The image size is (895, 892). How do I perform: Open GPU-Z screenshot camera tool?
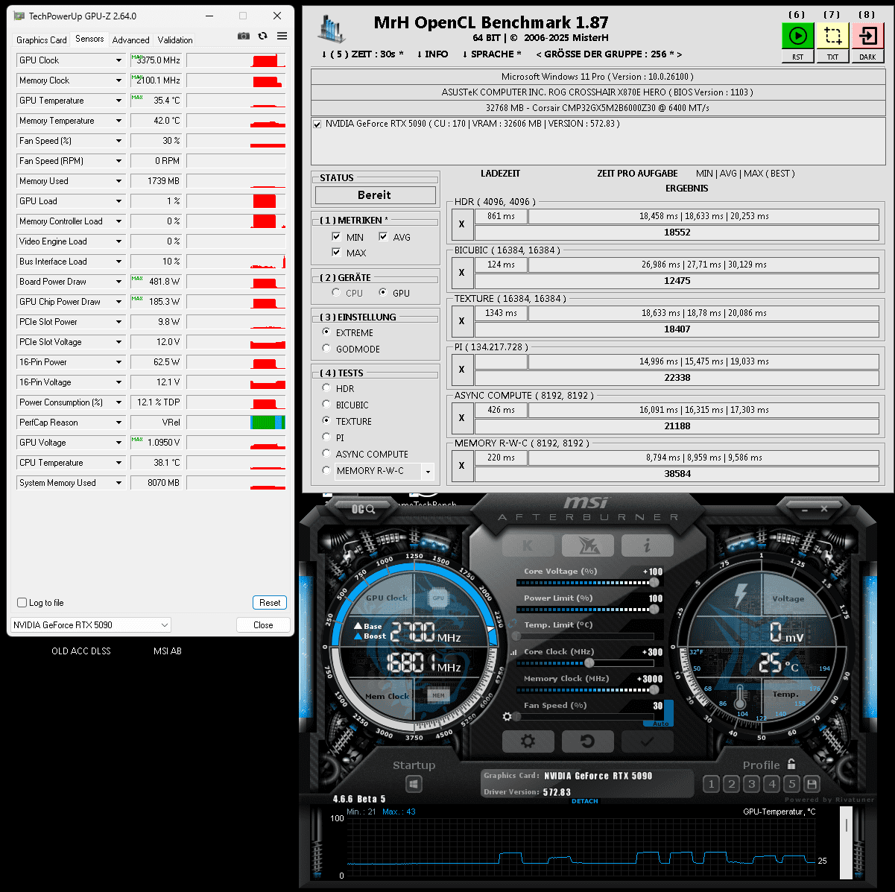244,36
